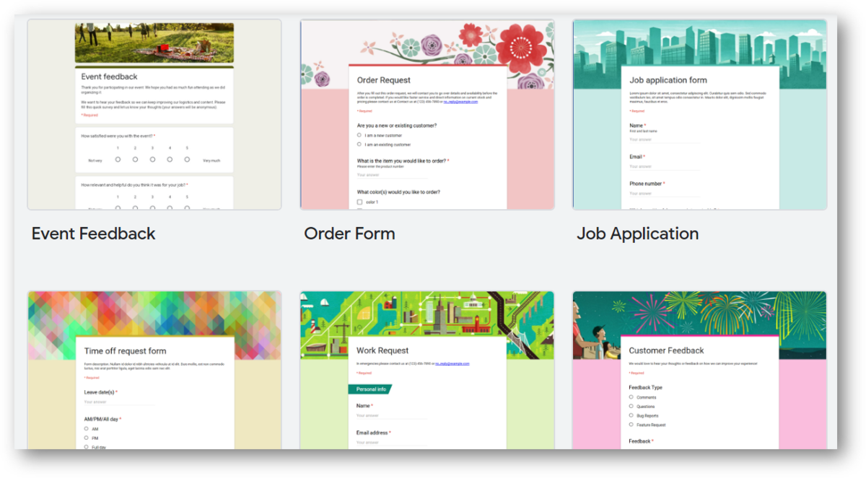Click the 'AM/PM/All day' question label
Screen dimensions: 866x478
pyautogui.click(x=101, y=419)
